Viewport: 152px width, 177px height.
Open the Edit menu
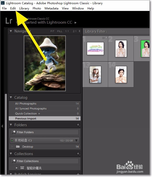13,8
